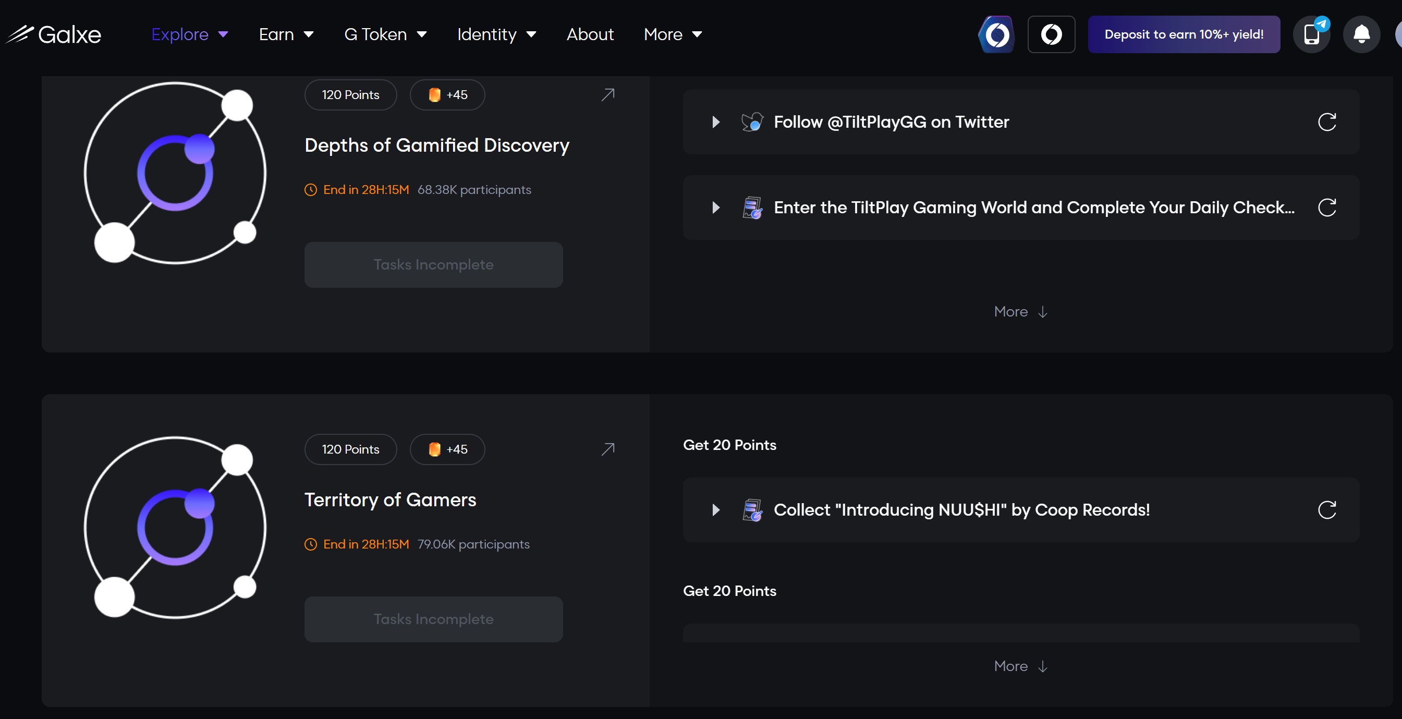
Task: Refresh the Follow @TiltPlayGG Twitter task
Action: 1327,122
